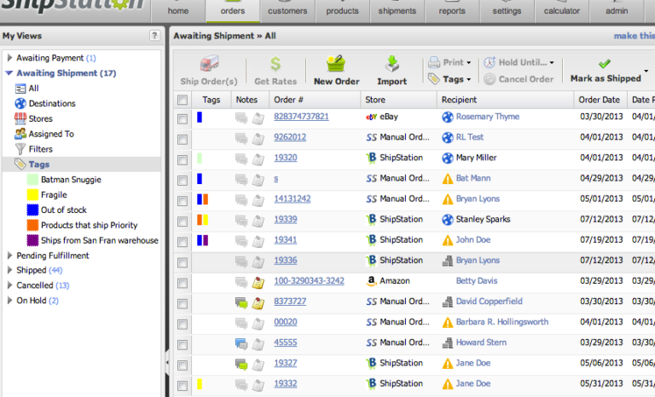The image size is (655, 397).
Task: Switch to the customers tab
Action: pyautogui.click(x=287, y=11)
